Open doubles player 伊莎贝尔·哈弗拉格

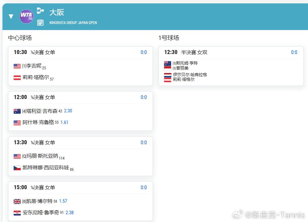[x=190, y=75]
